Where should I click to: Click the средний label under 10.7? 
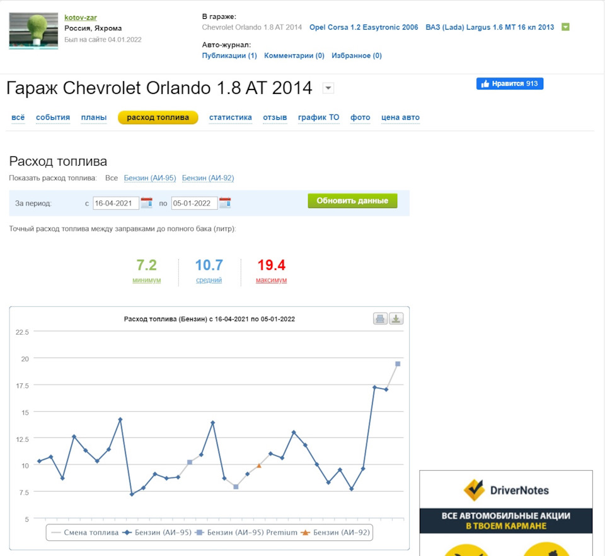tap(209, 280)
